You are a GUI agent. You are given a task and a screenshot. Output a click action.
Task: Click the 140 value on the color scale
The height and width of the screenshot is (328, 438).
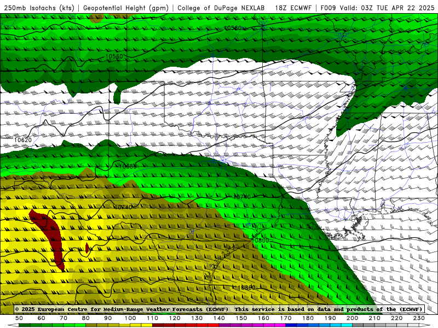219,318
